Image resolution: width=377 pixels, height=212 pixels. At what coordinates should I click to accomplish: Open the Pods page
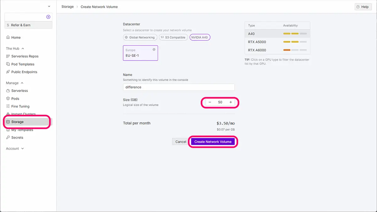point(15,99)
